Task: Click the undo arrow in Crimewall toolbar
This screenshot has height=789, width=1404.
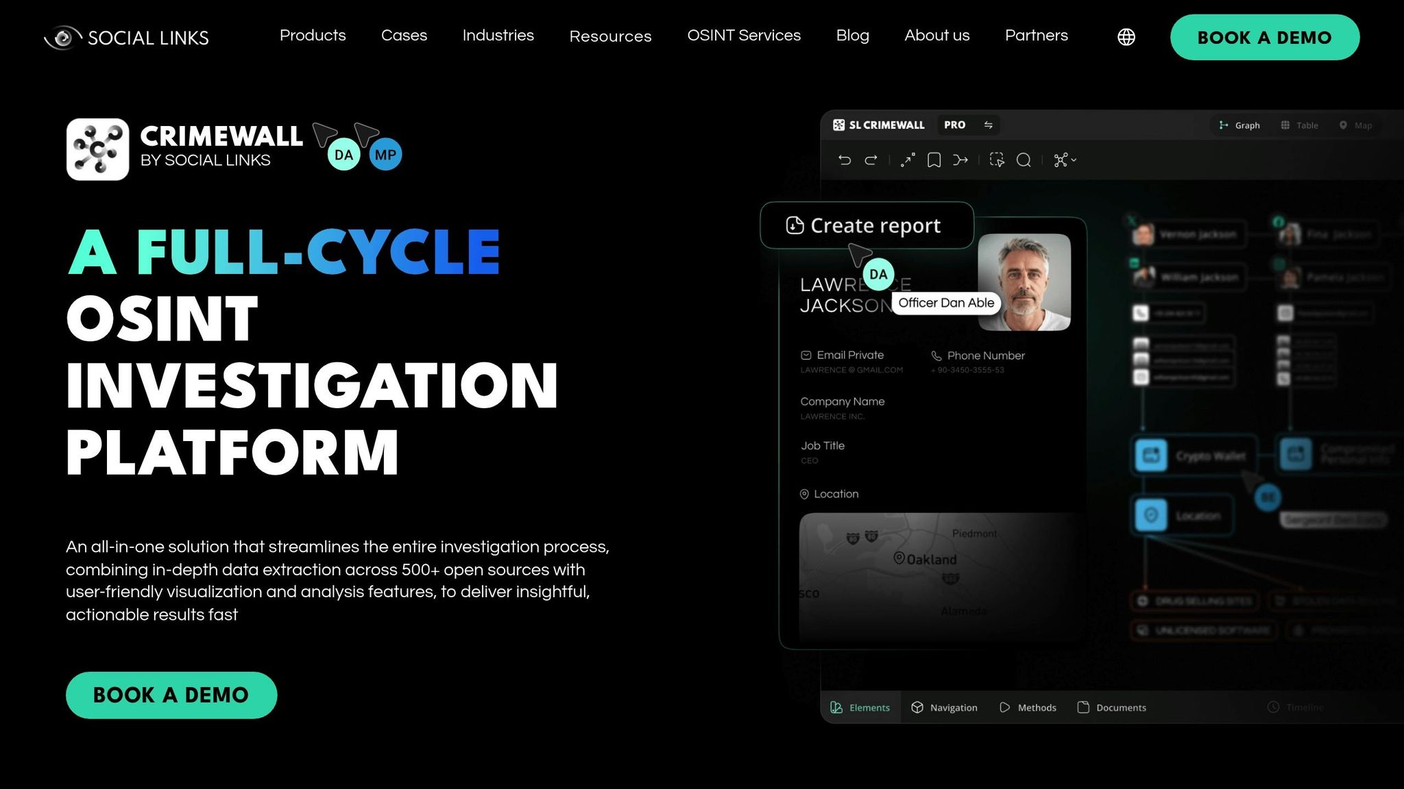Action: (x=845, y=160)
